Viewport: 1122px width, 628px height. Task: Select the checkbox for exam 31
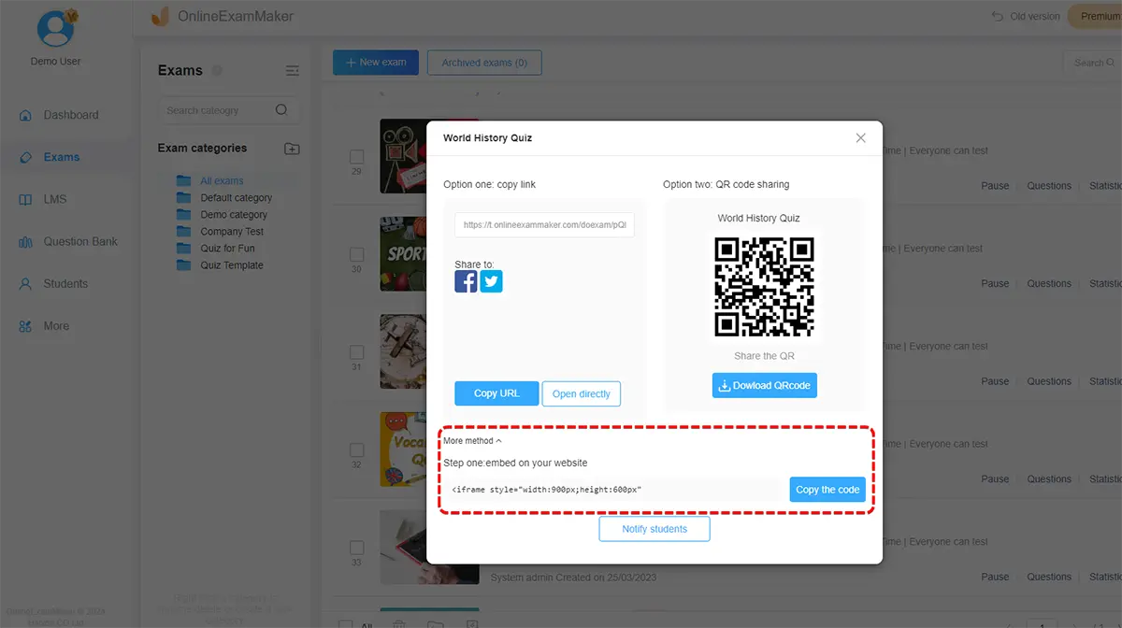tap(356, 352)
